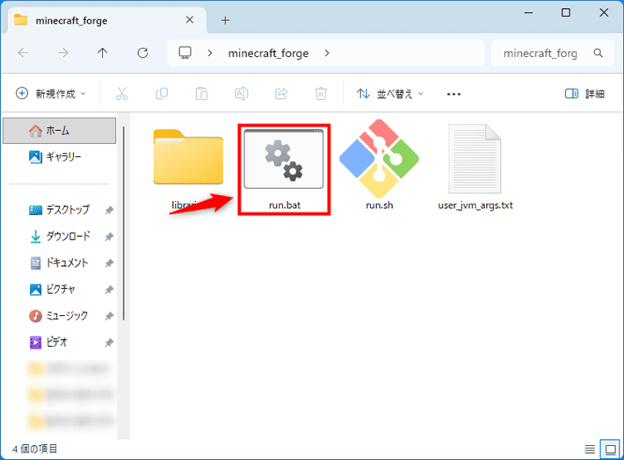The height and width of the screenshot is (460, 624).
Task: Switch to details list view icon
Action: (x=590, y=449)
